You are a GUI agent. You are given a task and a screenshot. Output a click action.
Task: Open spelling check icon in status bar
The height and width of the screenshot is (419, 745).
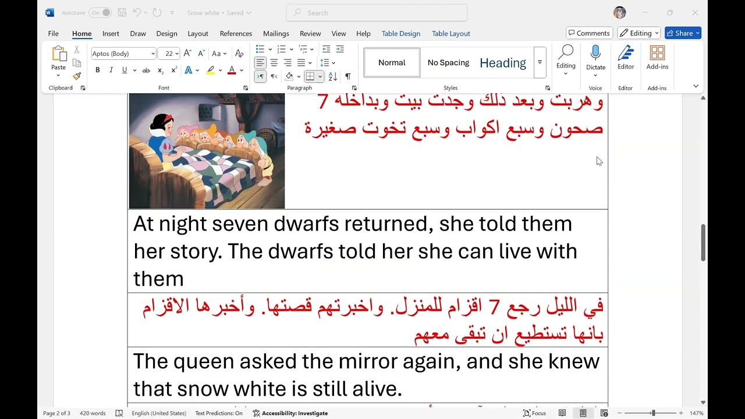coord(119,413)
